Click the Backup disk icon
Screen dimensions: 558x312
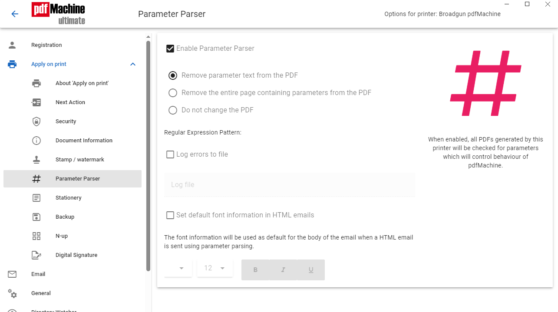pyautogui.click(x=36, y=217)
